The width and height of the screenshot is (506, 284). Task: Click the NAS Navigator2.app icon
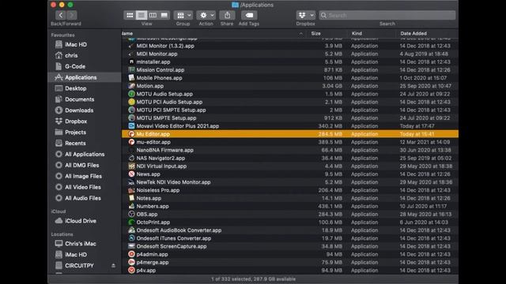click(131, 158)
